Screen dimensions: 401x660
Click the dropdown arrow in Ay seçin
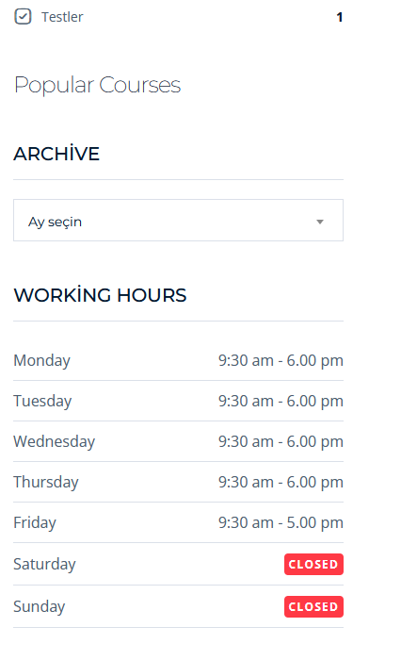pos(320,222)
